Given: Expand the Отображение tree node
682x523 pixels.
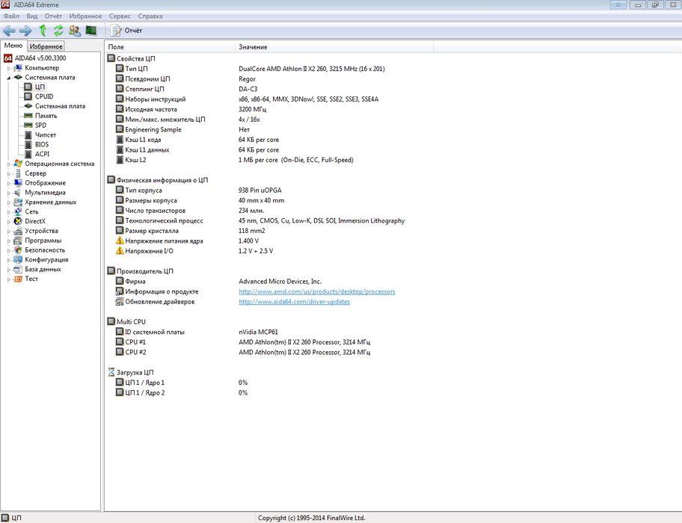Looking at the screenshot, I should (x=8, y=183).
